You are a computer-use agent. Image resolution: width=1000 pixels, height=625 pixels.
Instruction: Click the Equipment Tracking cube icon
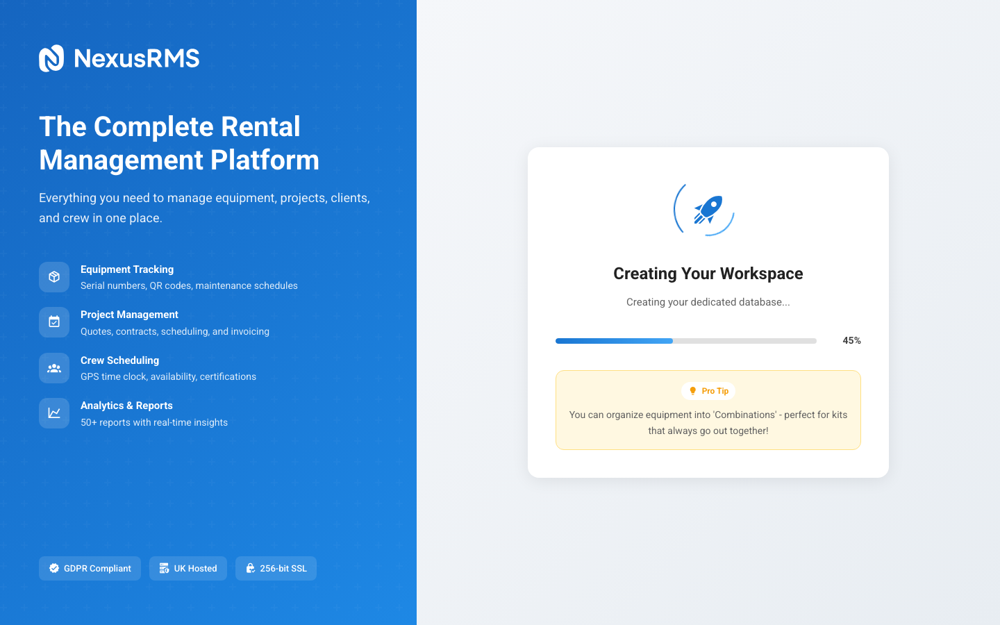pyautogui.click(x=54, y=277)
